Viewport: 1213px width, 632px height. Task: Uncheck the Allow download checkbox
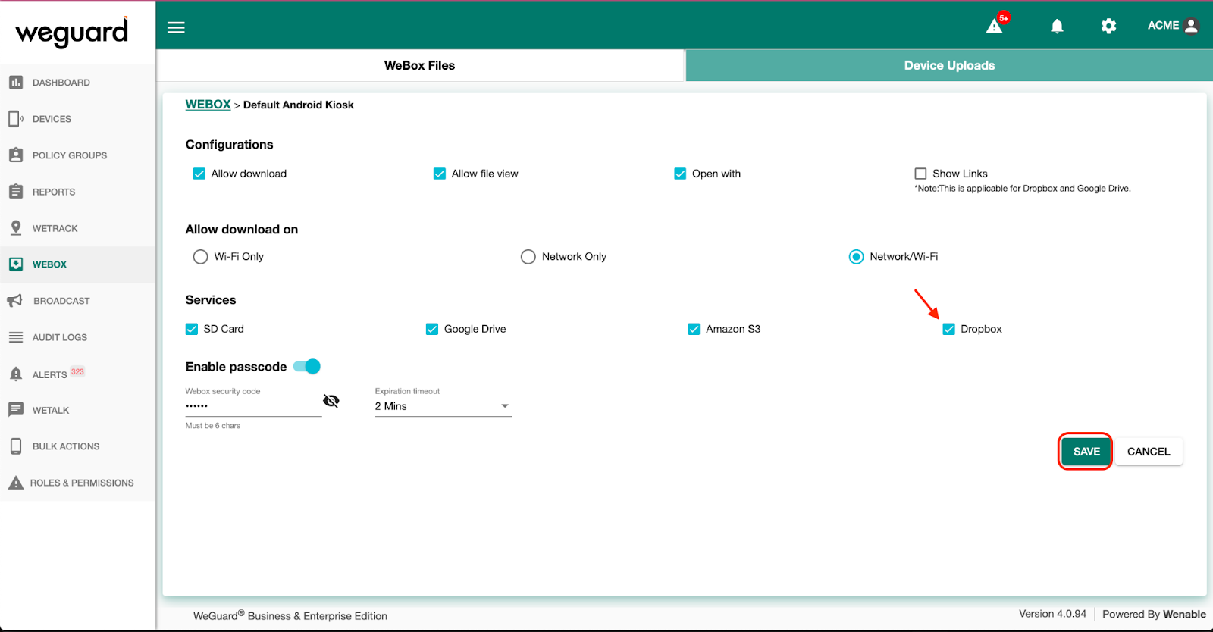[x=199, y=174]
